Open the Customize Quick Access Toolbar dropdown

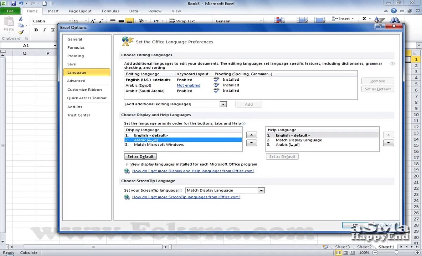53,4
